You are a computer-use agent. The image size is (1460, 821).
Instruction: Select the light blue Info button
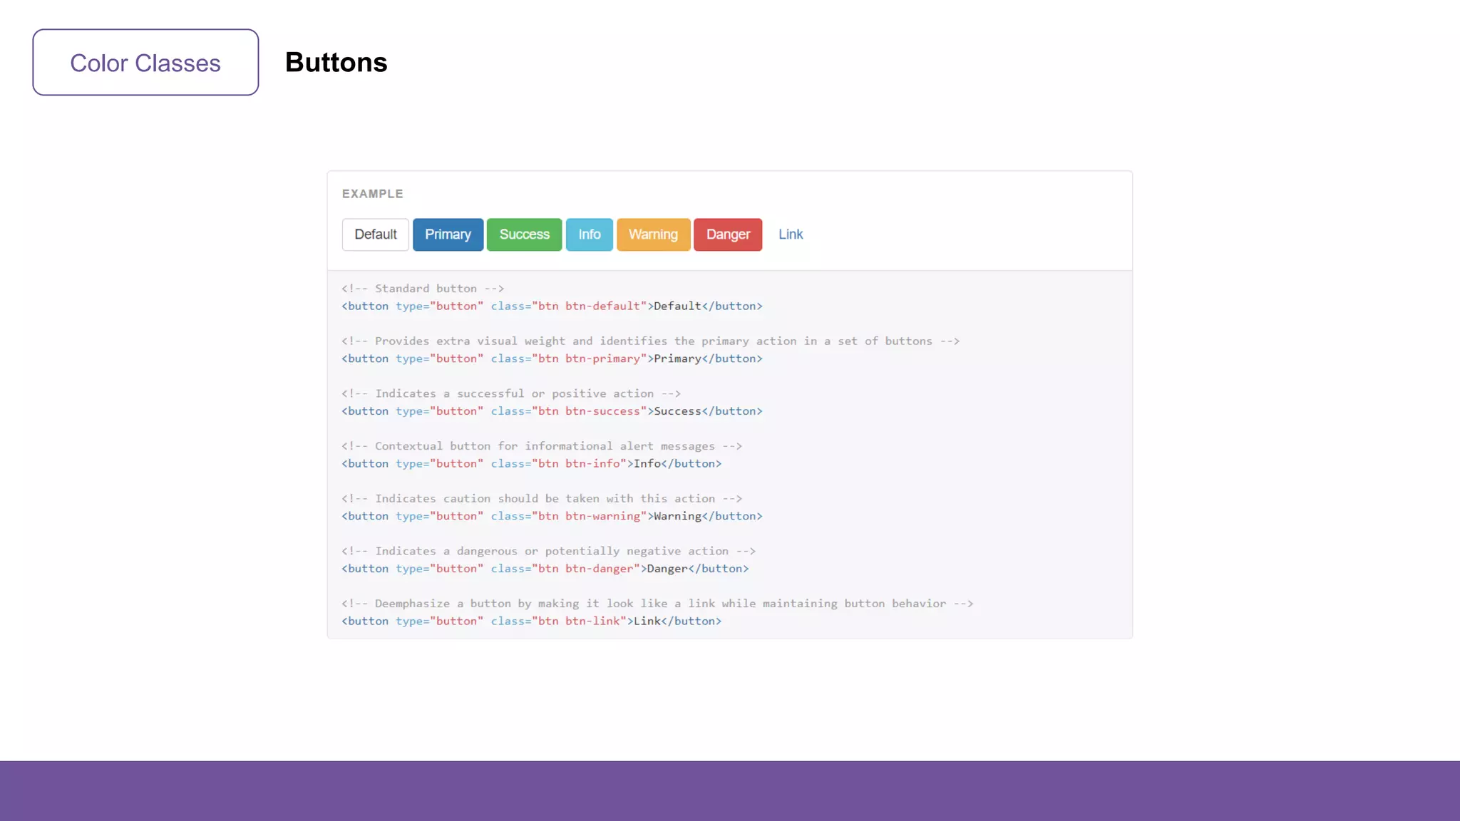coord(589,234)
